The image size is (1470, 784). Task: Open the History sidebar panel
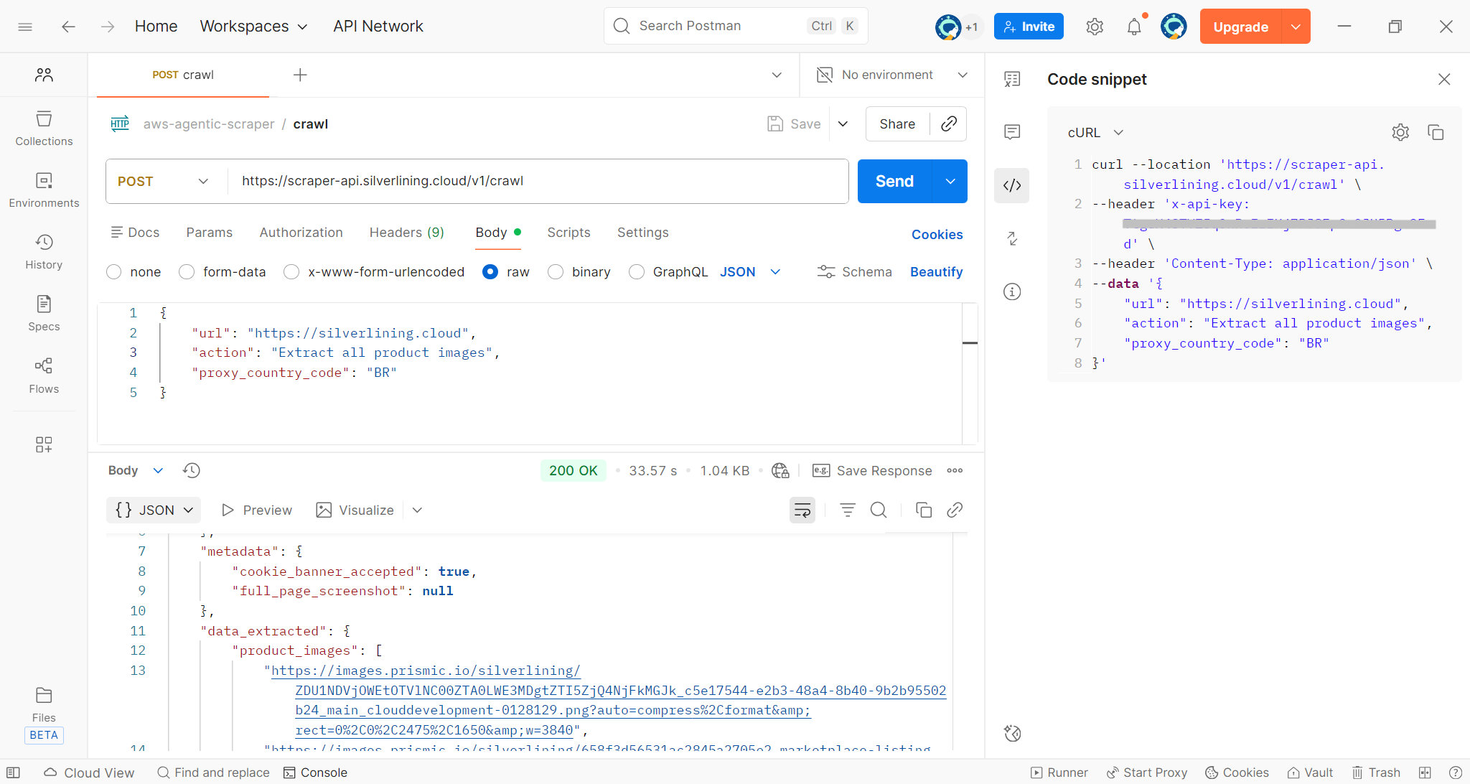pos(44,252)
